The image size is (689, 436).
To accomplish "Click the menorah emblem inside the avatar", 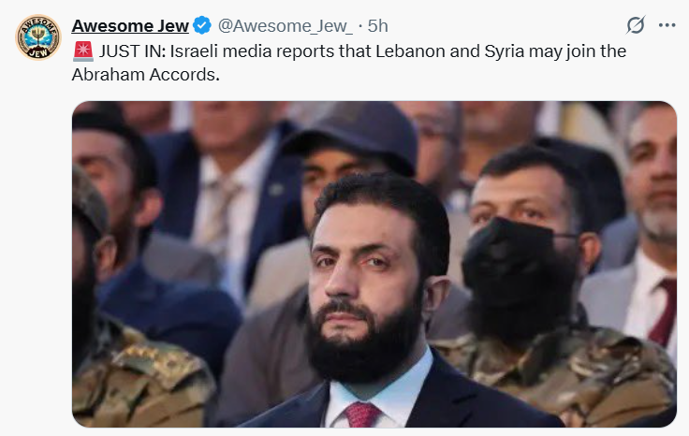I will [x=38, y=36].
